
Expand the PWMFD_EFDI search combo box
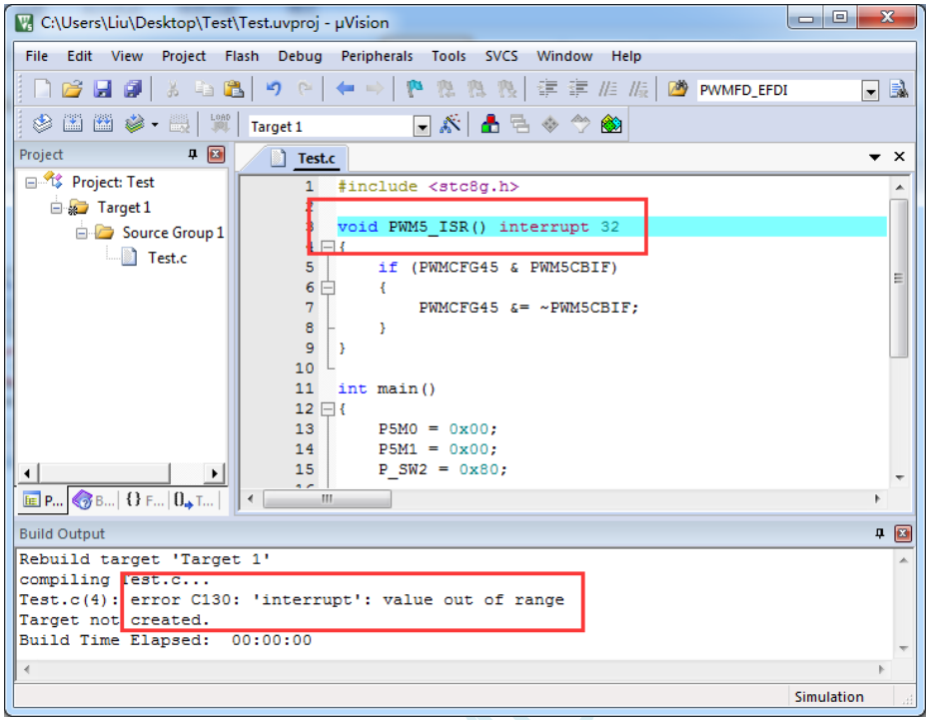coord(870,91)
